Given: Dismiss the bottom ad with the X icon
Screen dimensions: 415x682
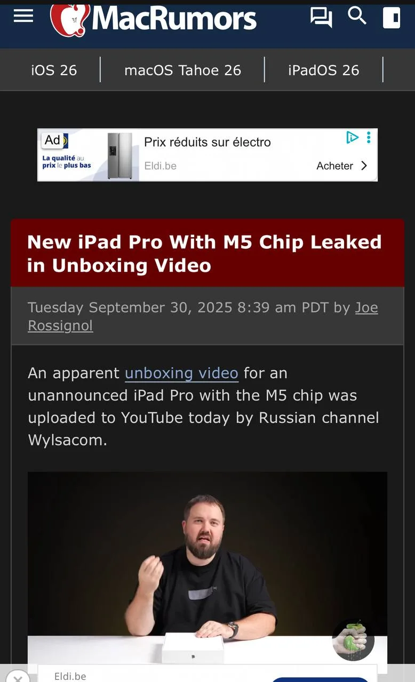Looking at the screenshot, I should (18, 677).
